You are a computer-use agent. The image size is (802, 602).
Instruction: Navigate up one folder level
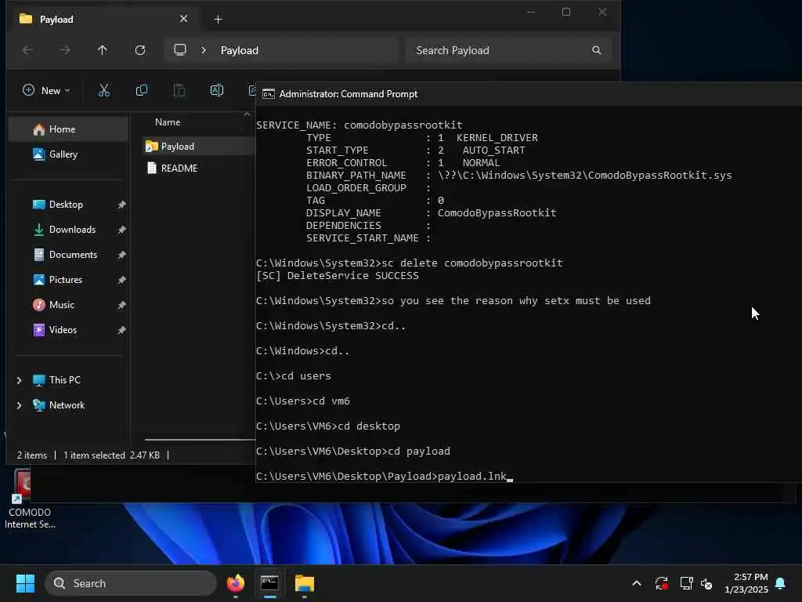click(x=103, y=50)
